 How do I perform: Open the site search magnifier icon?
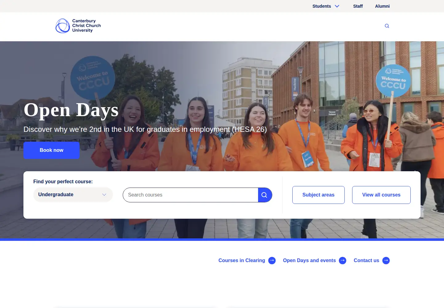click(387, 26)
